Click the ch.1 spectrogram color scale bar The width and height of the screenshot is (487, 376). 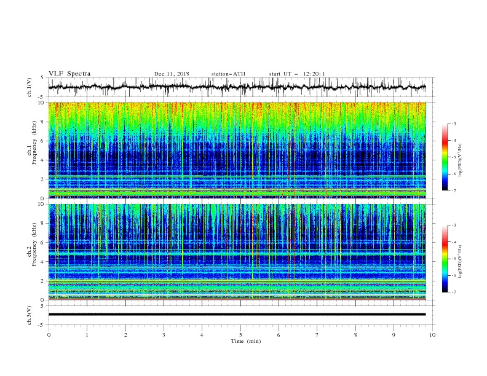[445, 157]
